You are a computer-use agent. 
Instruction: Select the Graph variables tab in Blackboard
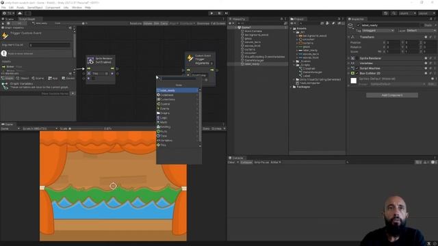pos(8,79)
